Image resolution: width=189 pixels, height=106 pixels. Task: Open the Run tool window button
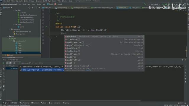click(6, 103)
